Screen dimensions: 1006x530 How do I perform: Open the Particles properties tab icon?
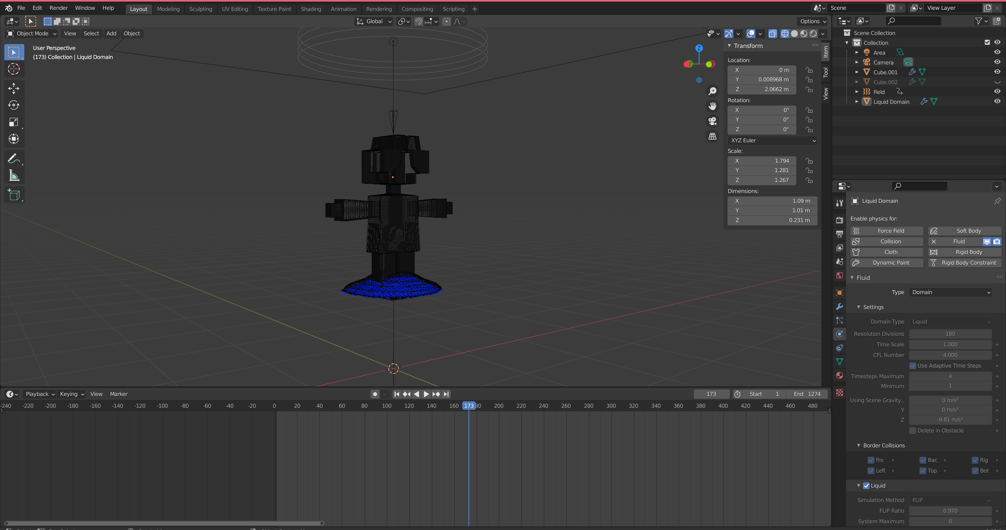(840, 320)
